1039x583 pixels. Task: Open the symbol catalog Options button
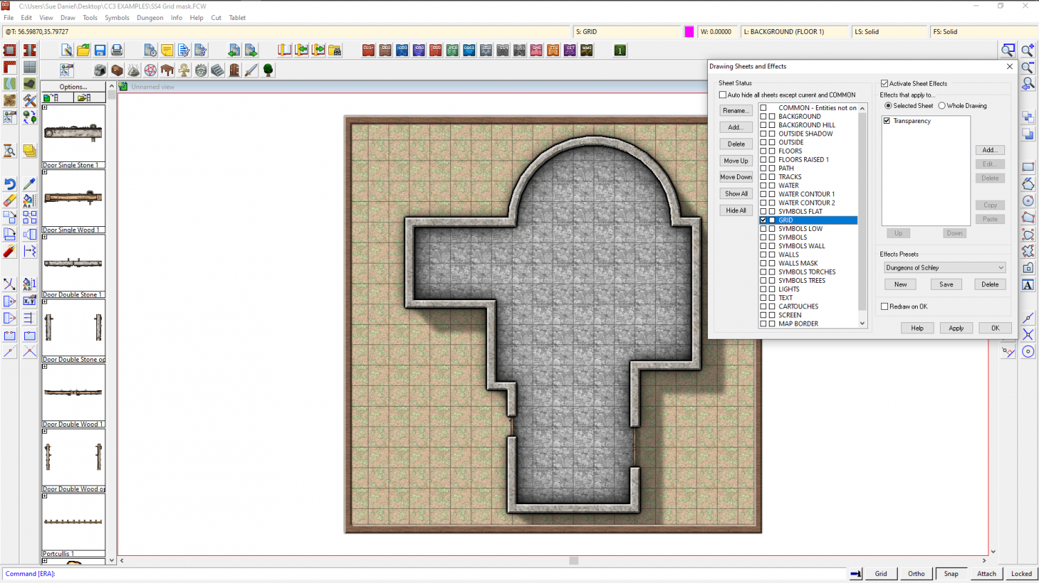[x=73, y=86]
